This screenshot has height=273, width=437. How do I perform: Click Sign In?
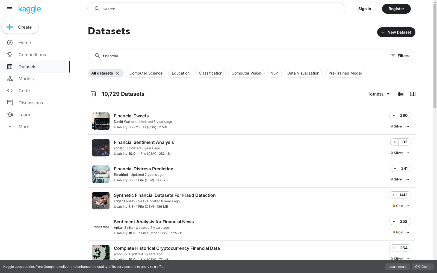tap(365, 9)
